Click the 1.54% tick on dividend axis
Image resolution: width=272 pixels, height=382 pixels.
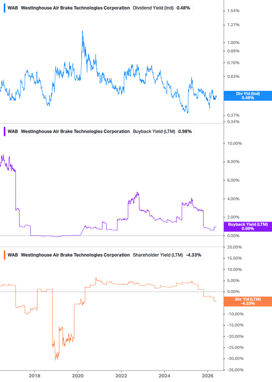[233, 11]
